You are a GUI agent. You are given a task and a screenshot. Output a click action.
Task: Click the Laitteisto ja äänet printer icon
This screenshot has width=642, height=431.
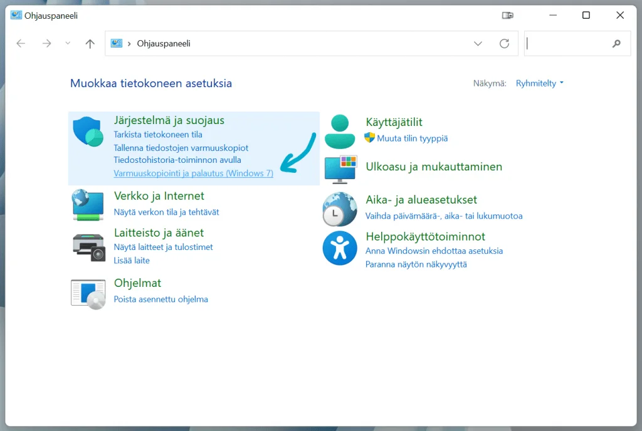(x=89, y=247)
